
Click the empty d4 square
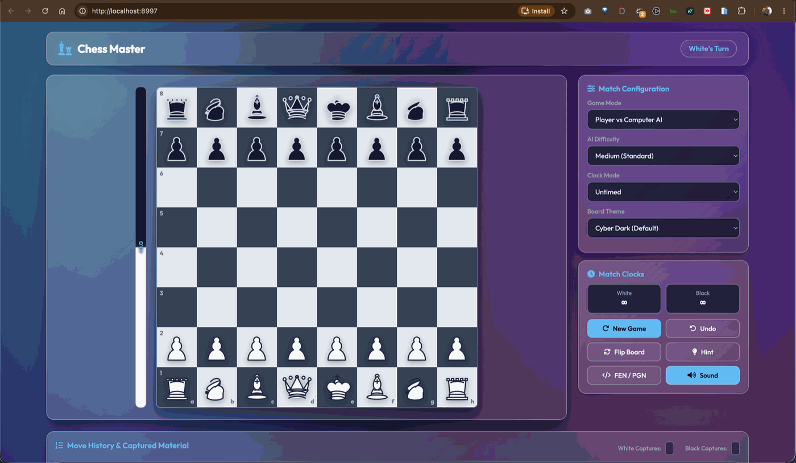click(297, 267)
